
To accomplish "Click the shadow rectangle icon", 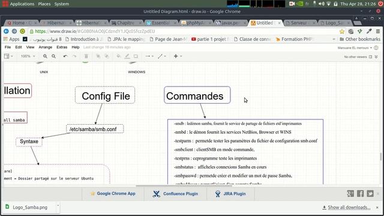I will click(136, 56).
